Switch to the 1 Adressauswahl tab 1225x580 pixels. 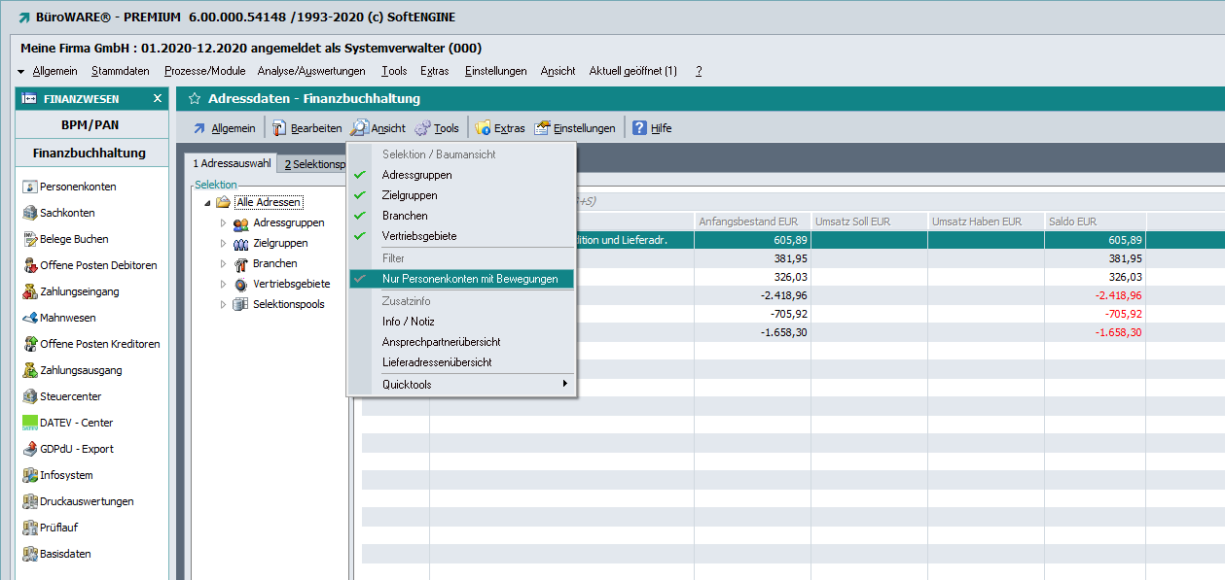tap(232, 164)
